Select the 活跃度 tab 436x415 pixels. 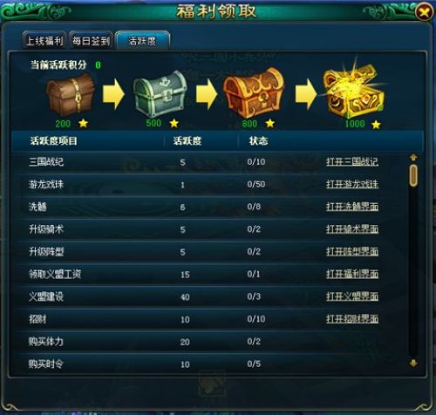point(142,40)
